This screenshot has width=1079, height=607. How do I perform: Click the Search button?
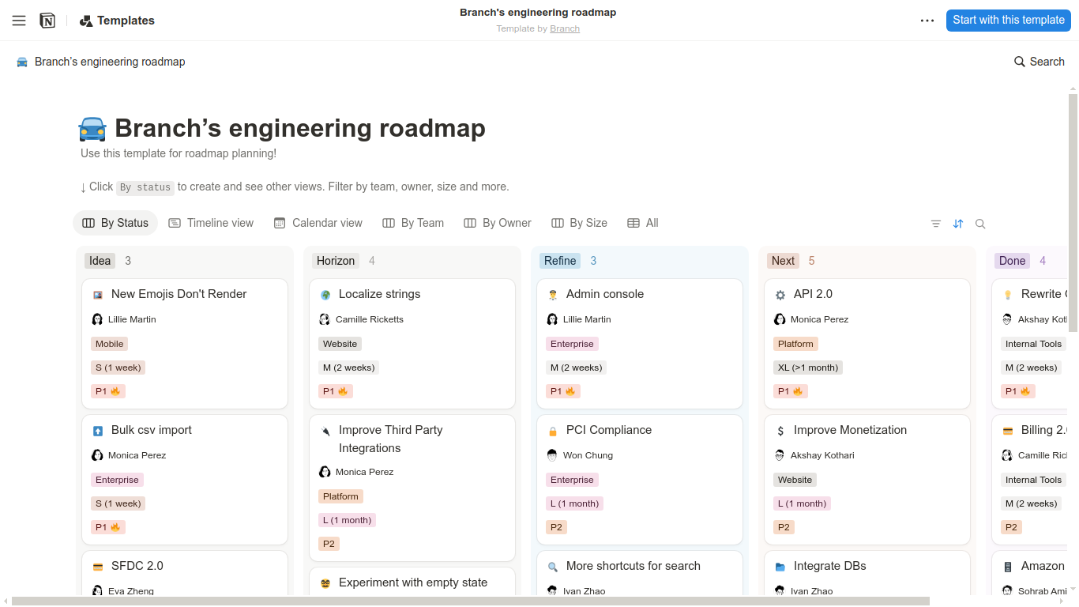click(1040, 62)
